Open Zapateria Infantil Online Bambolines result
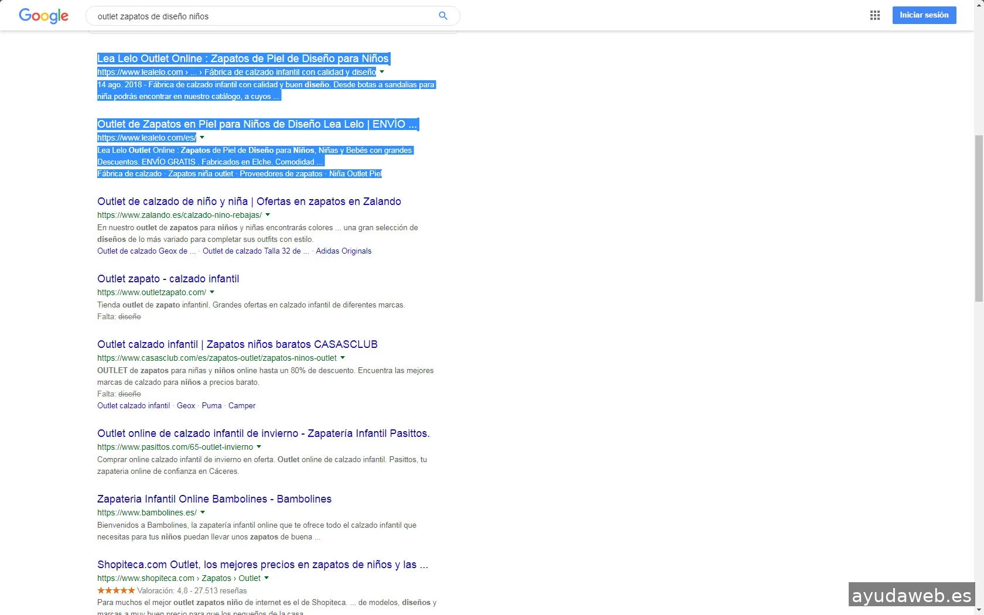984x615 pixels. pos(214,499)
